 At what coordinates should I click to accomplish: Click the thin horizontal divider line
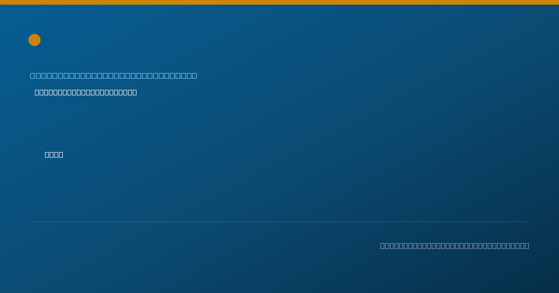279,221
